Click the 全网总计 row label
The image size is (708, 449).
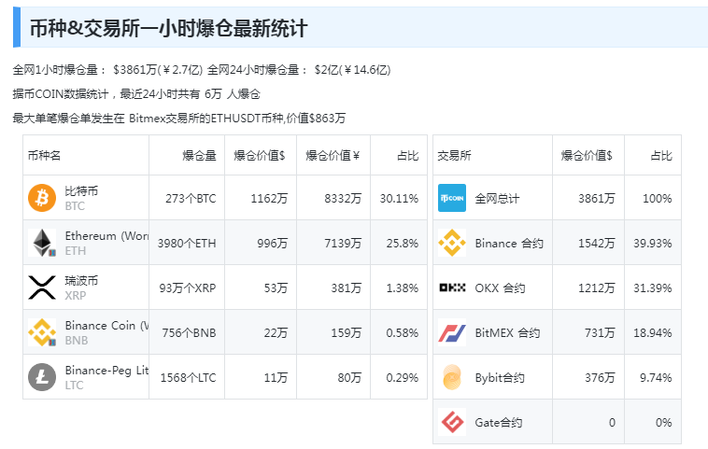497,199
